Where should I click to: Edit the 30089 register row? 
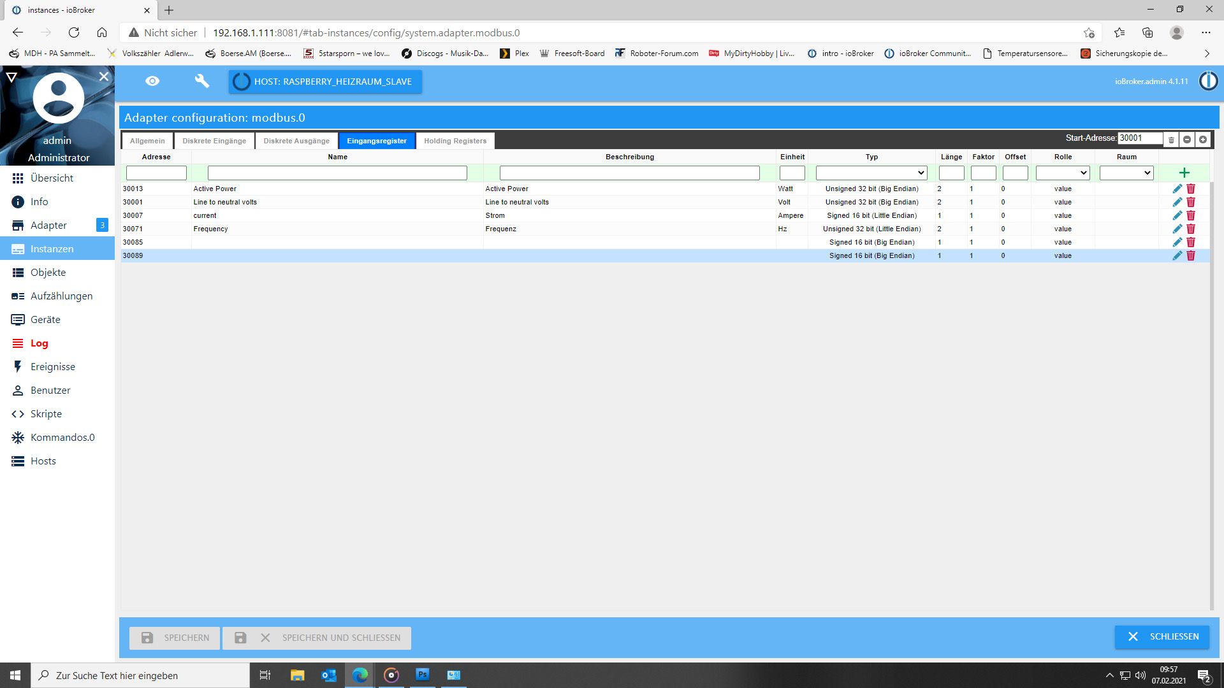tap(1177, 255)
